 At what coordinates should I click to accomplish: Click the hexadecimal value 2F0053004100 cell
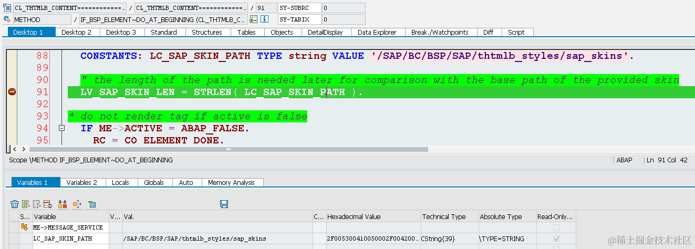(372, 238)
